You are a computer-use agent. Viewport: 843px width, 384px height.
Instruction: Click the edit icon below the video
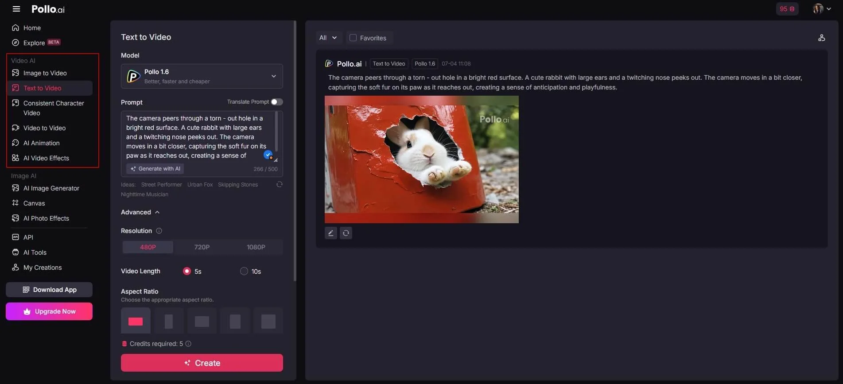coord(330,233)
